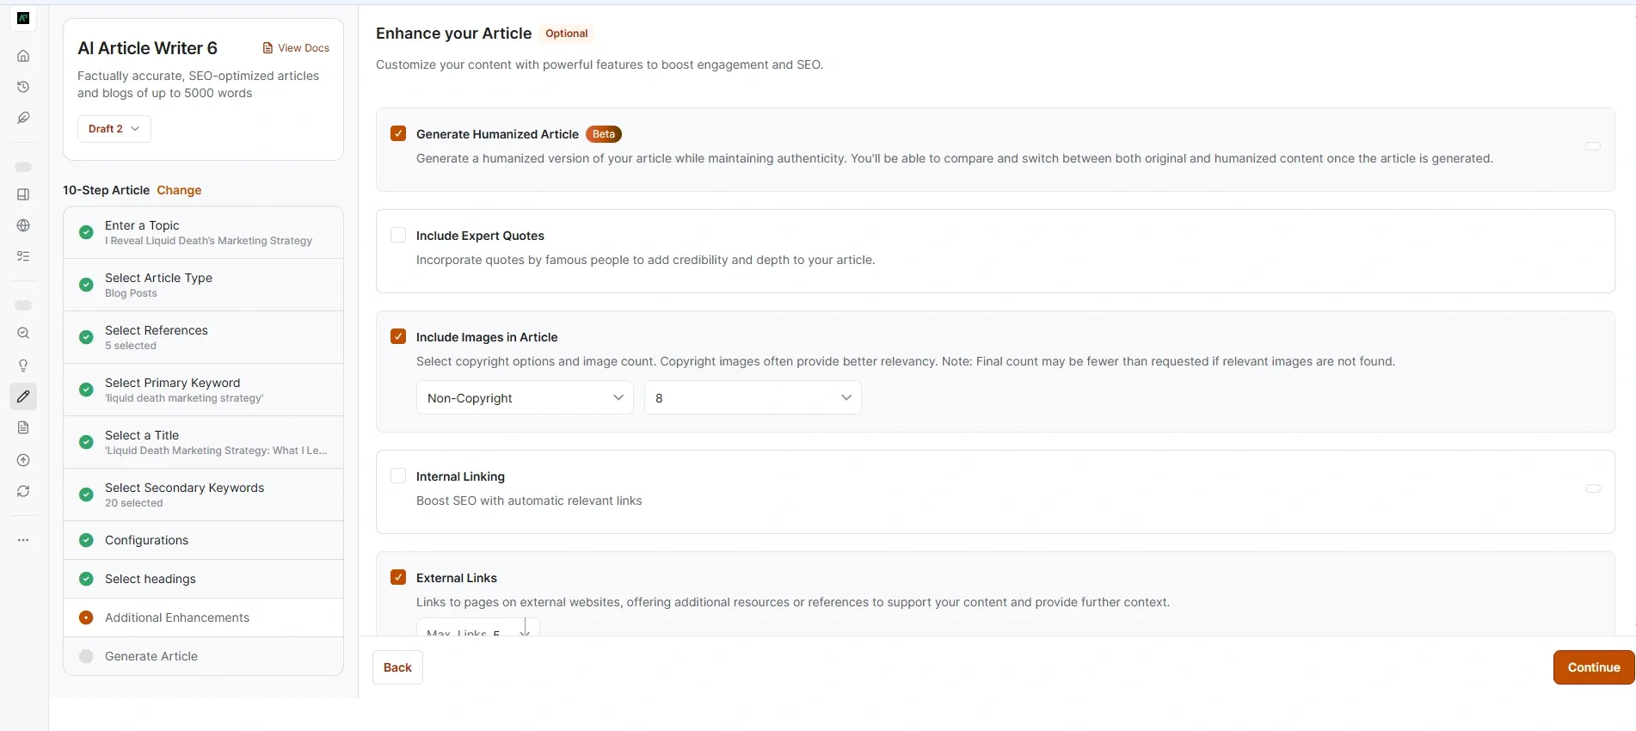The height and width of the screenshot is (731, 1636).
Task: Select the Additional Enhancements step
Action: [x=204, y=617]
